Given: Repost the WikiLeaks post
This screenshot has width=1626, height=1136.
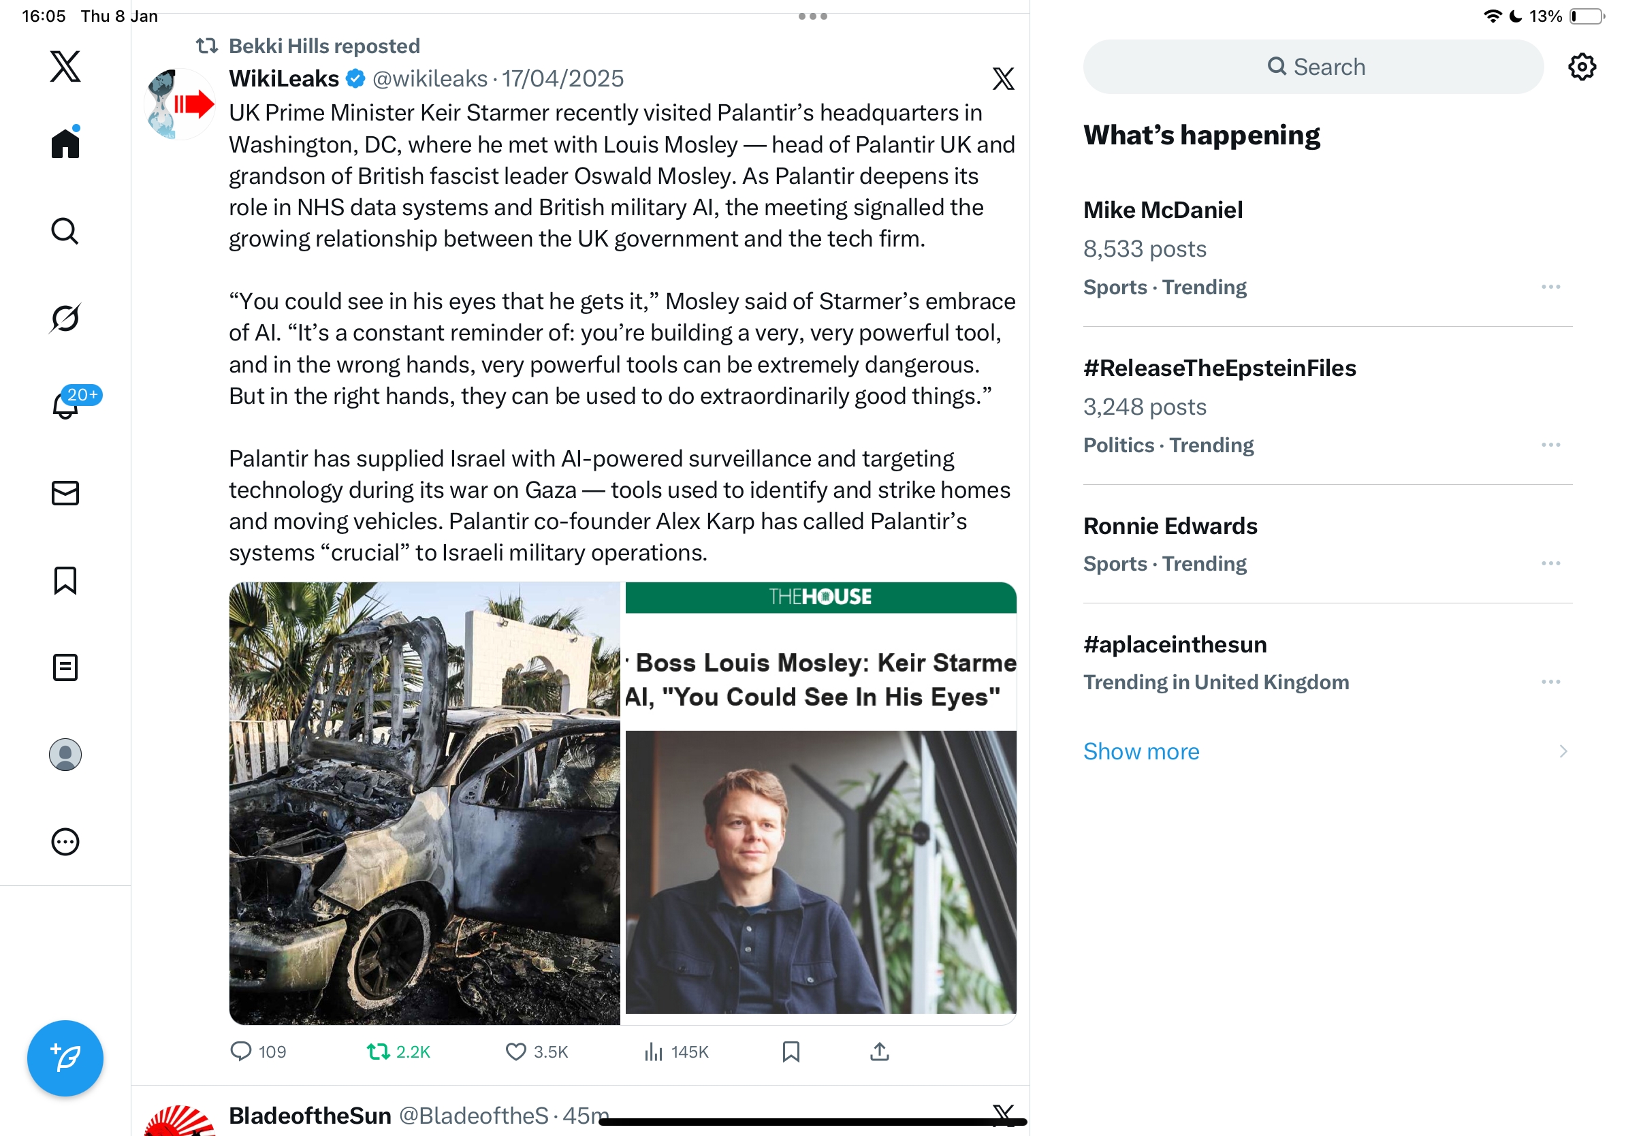Looking at the screenshot, I should click(x=379, y=1052).
